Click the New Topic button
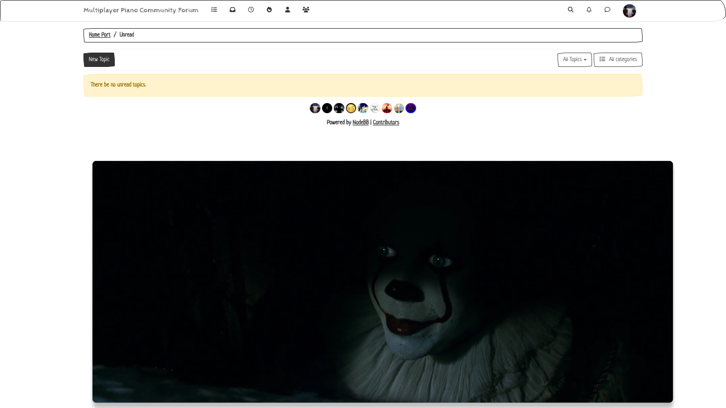This screenshot has height=408, width=726. [x=99, y=59]
